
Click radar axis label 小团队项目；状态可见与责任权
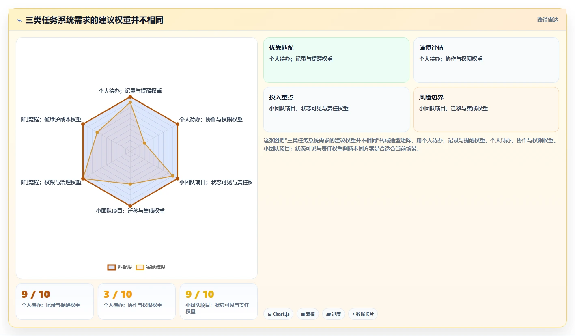click(x=216, y=182)
